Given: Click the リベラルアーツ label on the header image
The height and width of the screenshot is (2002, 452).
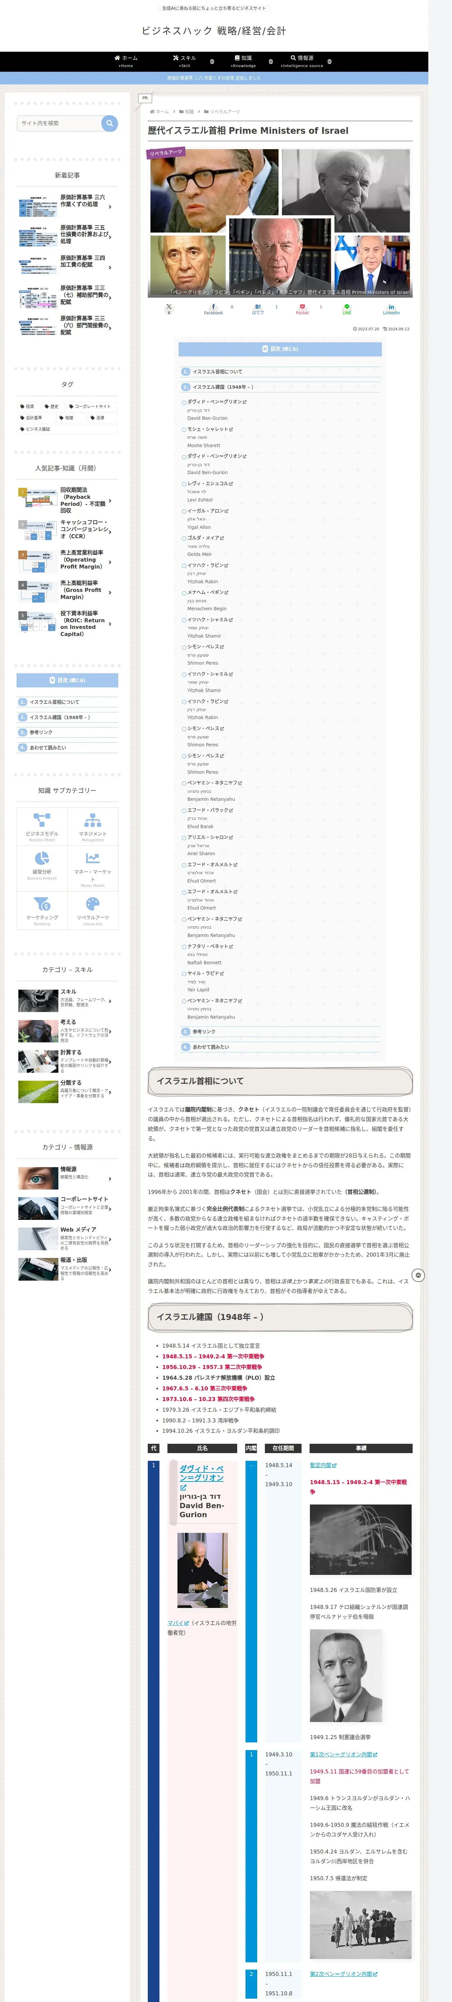Looking at the screenshot, I should tap(165, 153).
